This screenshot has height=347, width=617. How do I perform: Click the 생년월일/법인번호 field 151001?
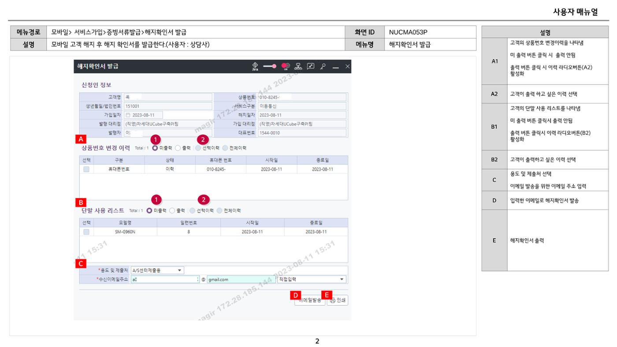168,106
